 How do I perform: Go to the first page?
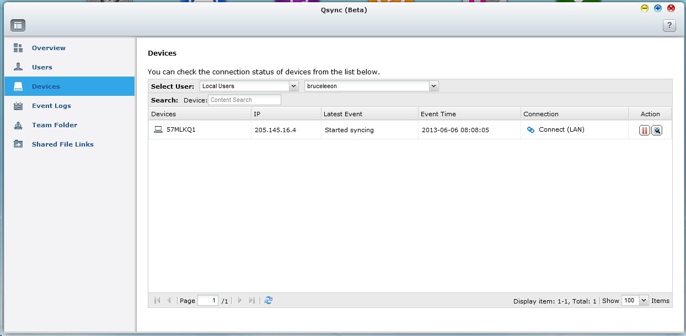157,300
